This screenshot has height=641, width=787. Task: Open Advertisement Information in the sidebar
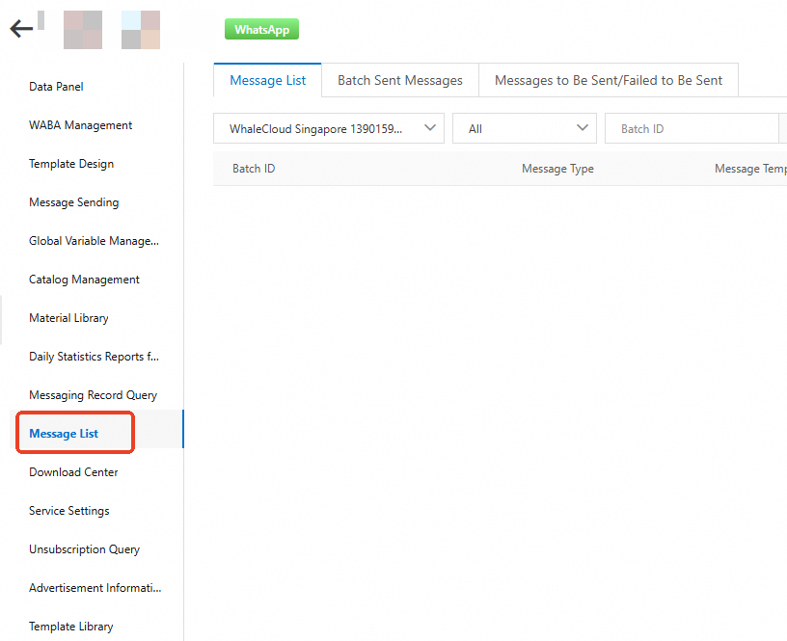point(95,588)
